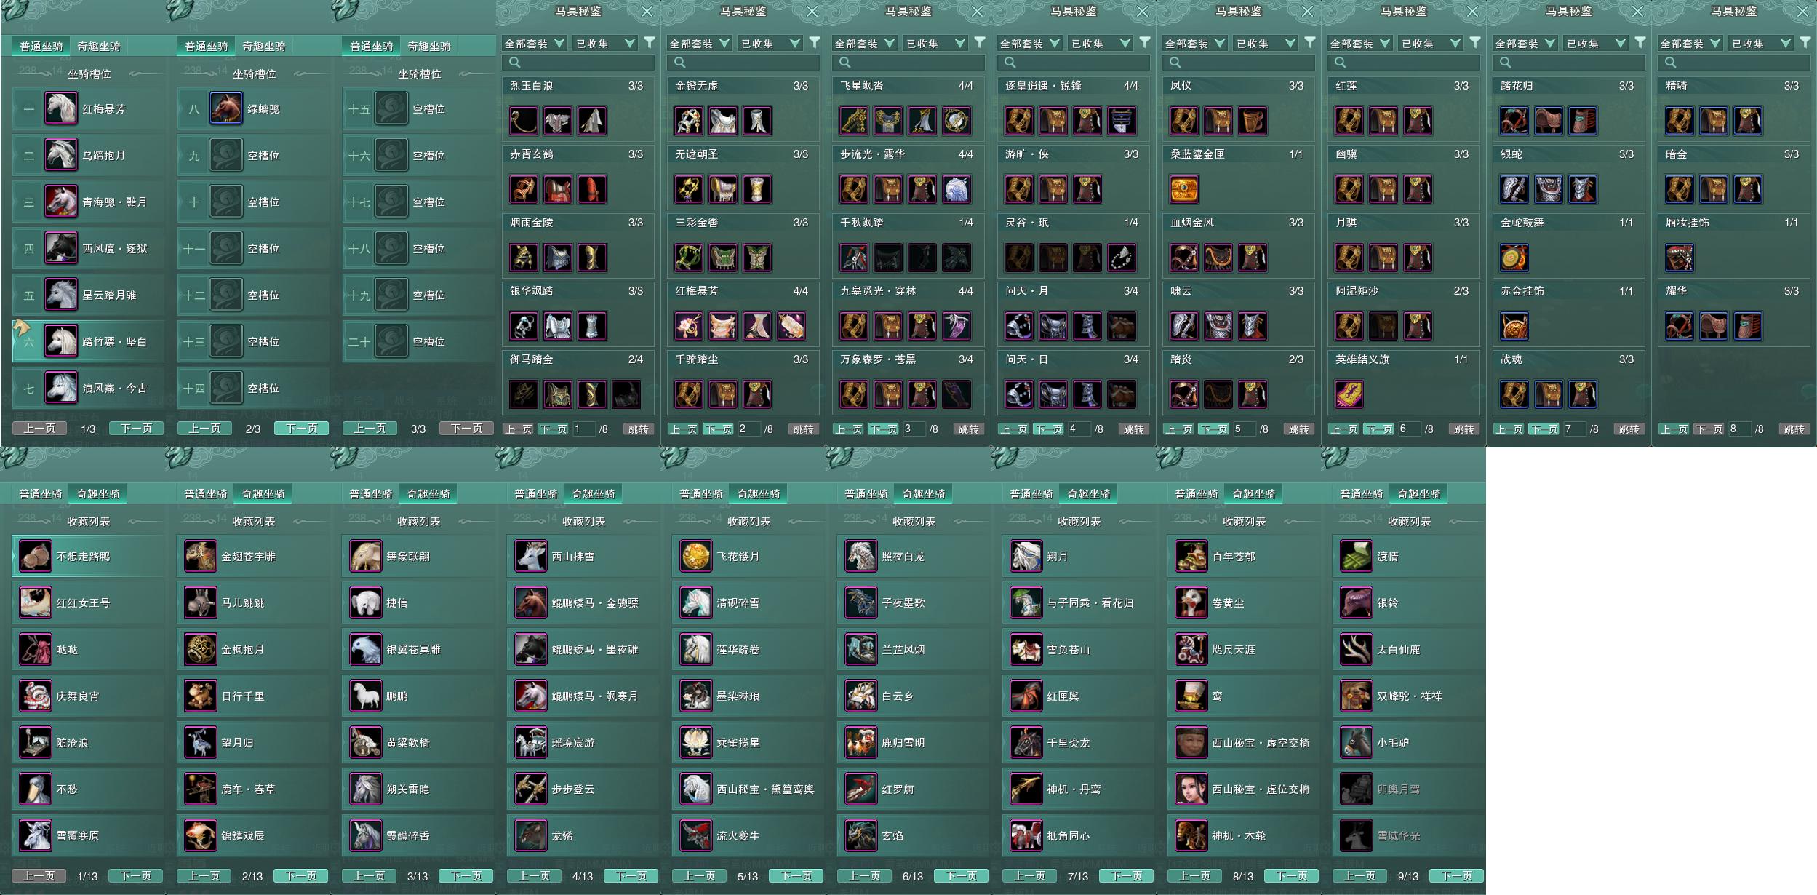
Task: Click 与子同乘·看花归 list row
Action: pyautogui.click(x=1078, y=602)
